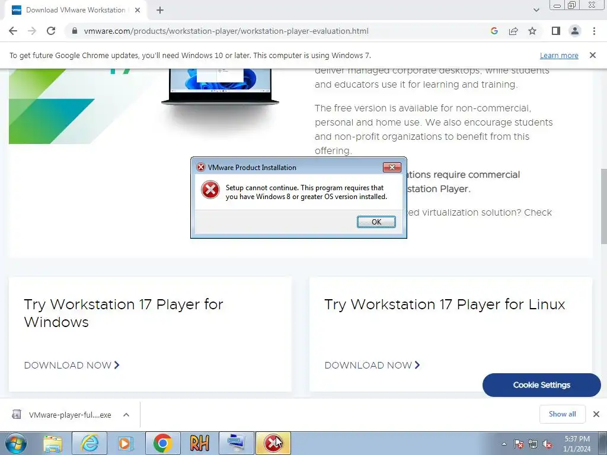Open the keyboard monitor taskbar application
The image size is (607, 455).
pyautogui.click(x=236, y=443)
